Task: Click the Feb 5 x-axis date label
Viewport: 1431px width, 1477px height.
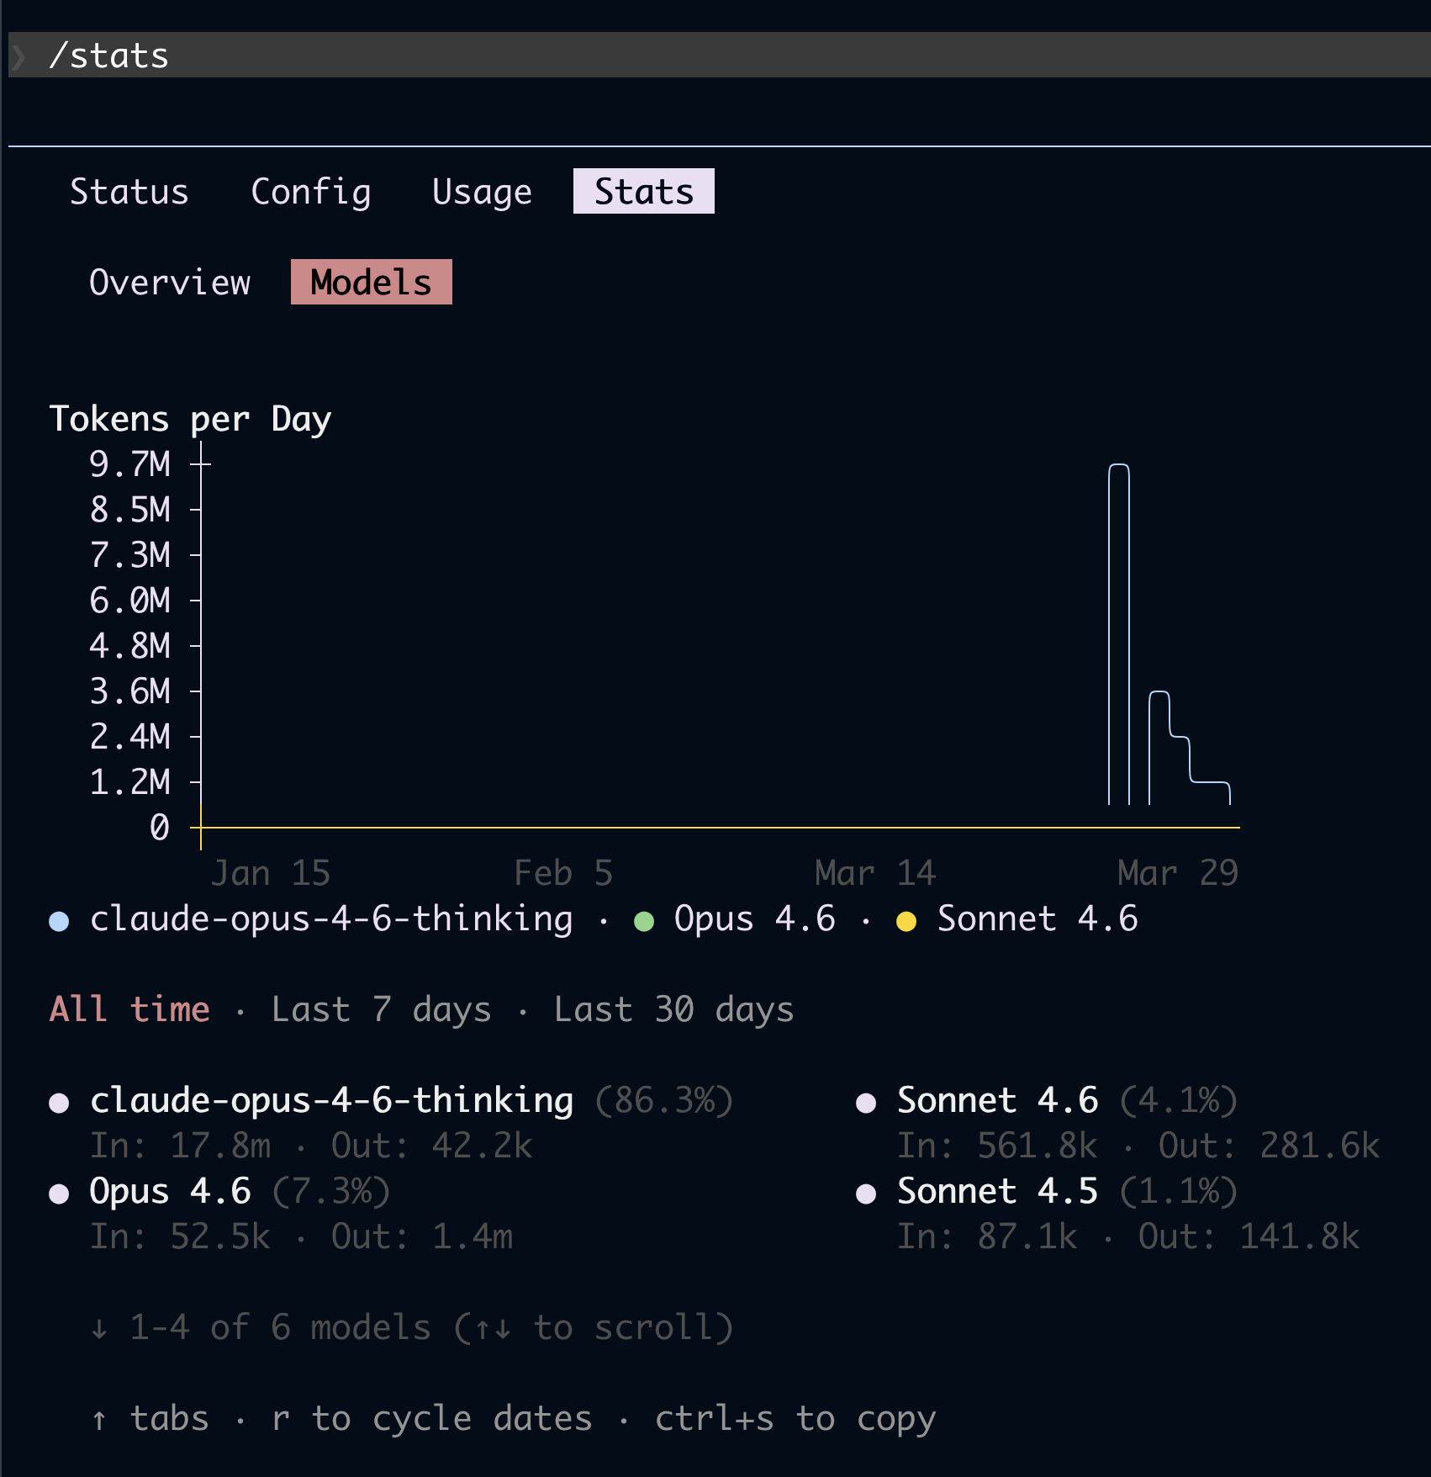Action: [563, 873]
